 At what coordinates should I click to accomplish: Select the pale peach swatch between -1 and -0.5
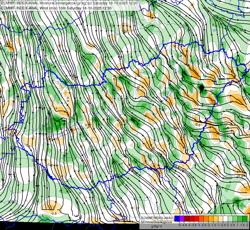coord(221,219)
